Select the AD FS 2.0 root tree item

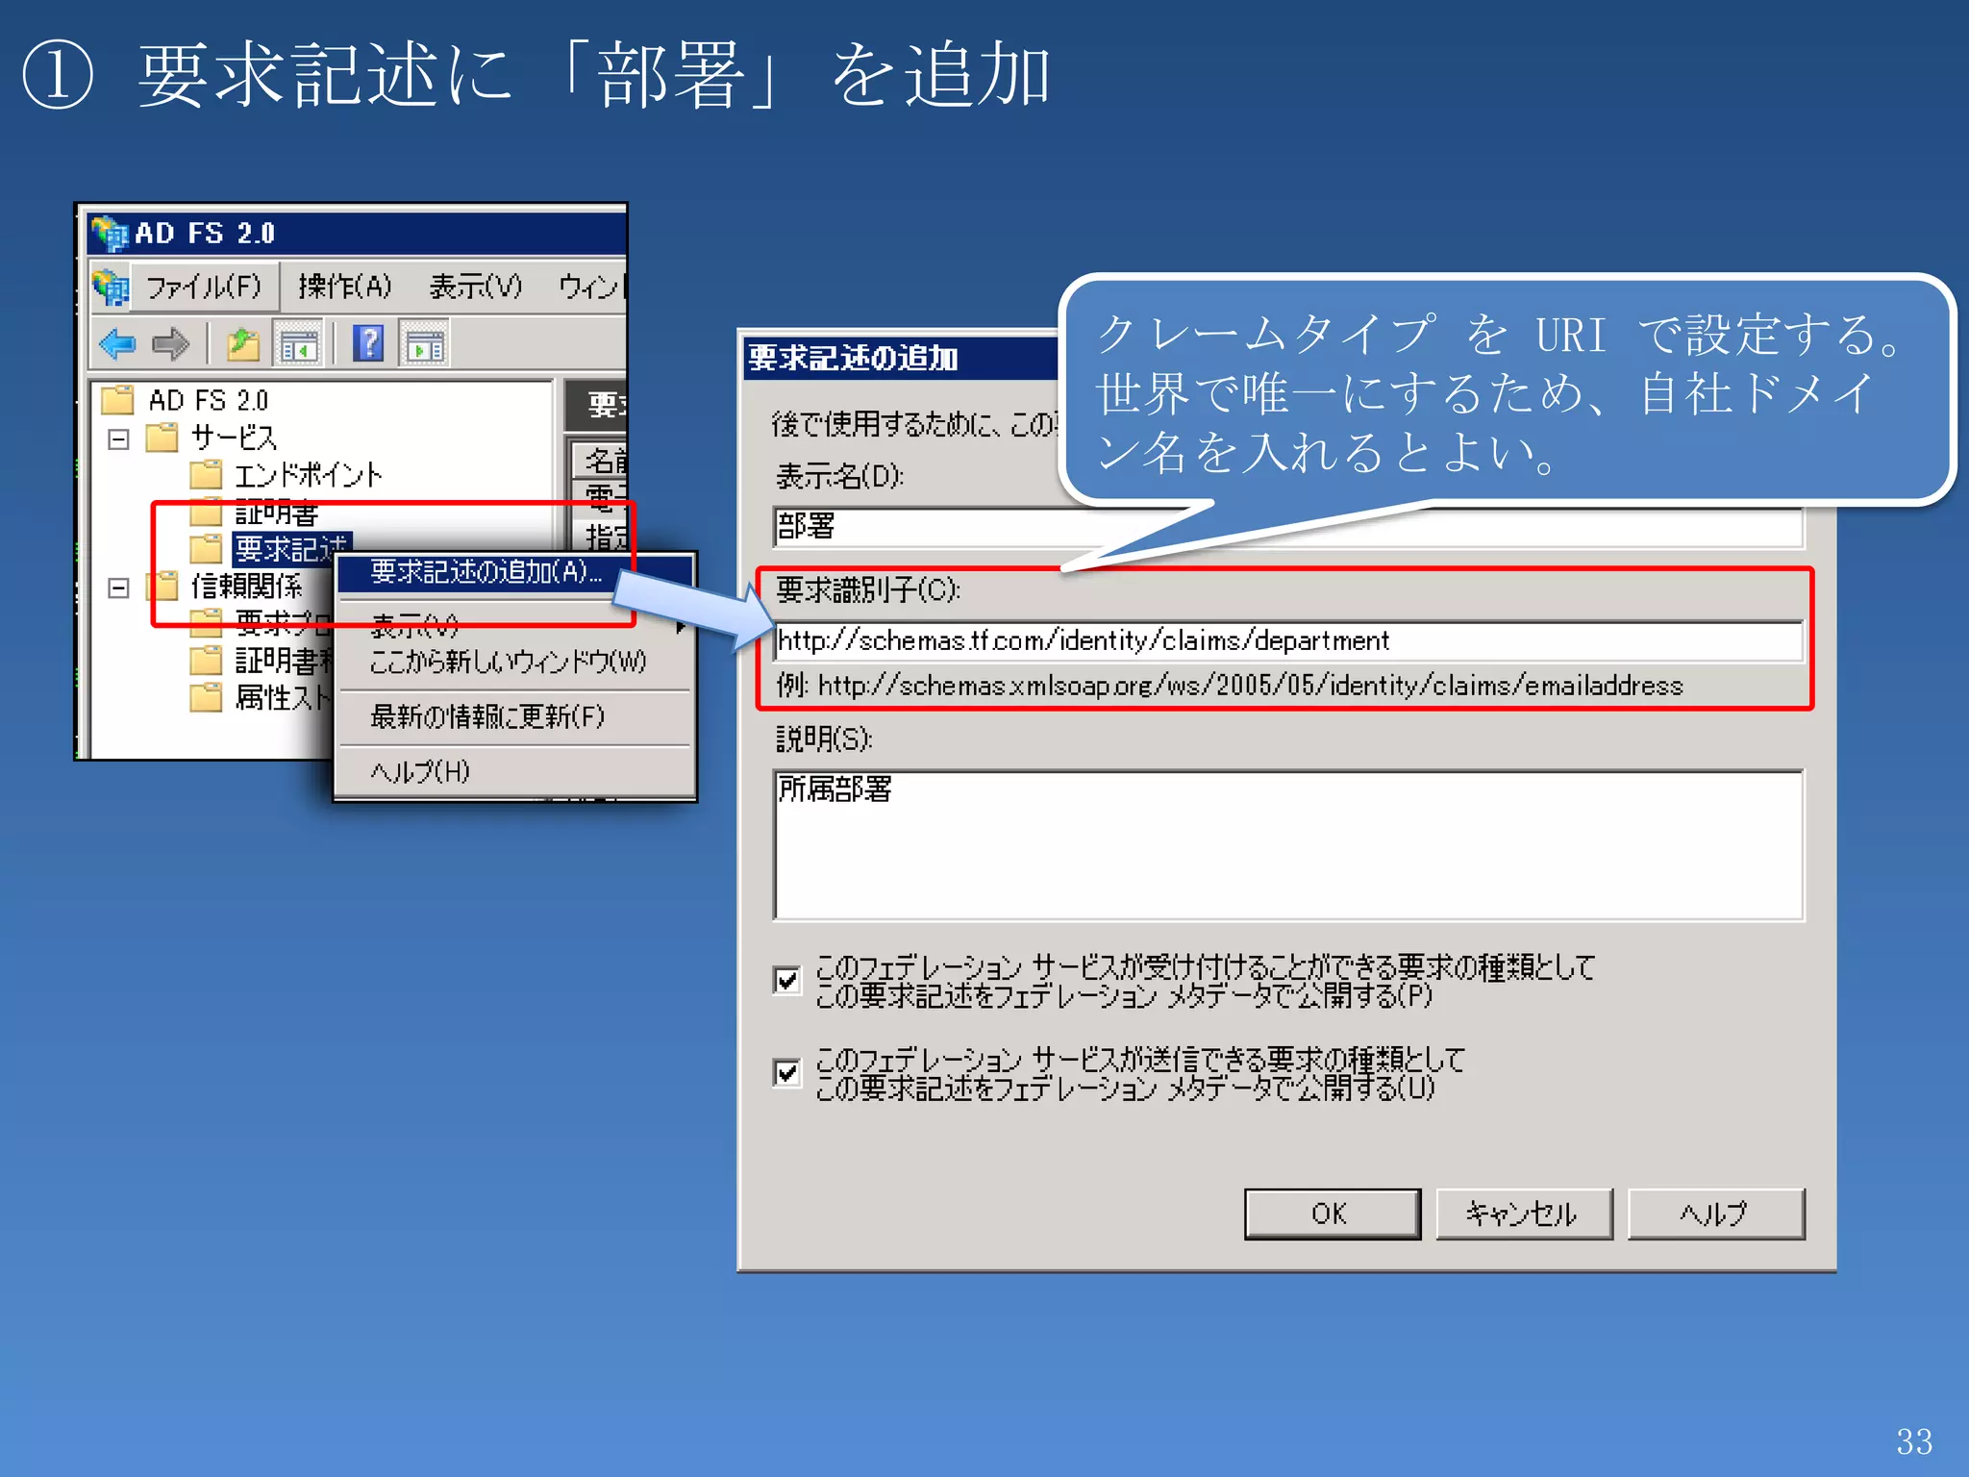[x=208, y=400]
